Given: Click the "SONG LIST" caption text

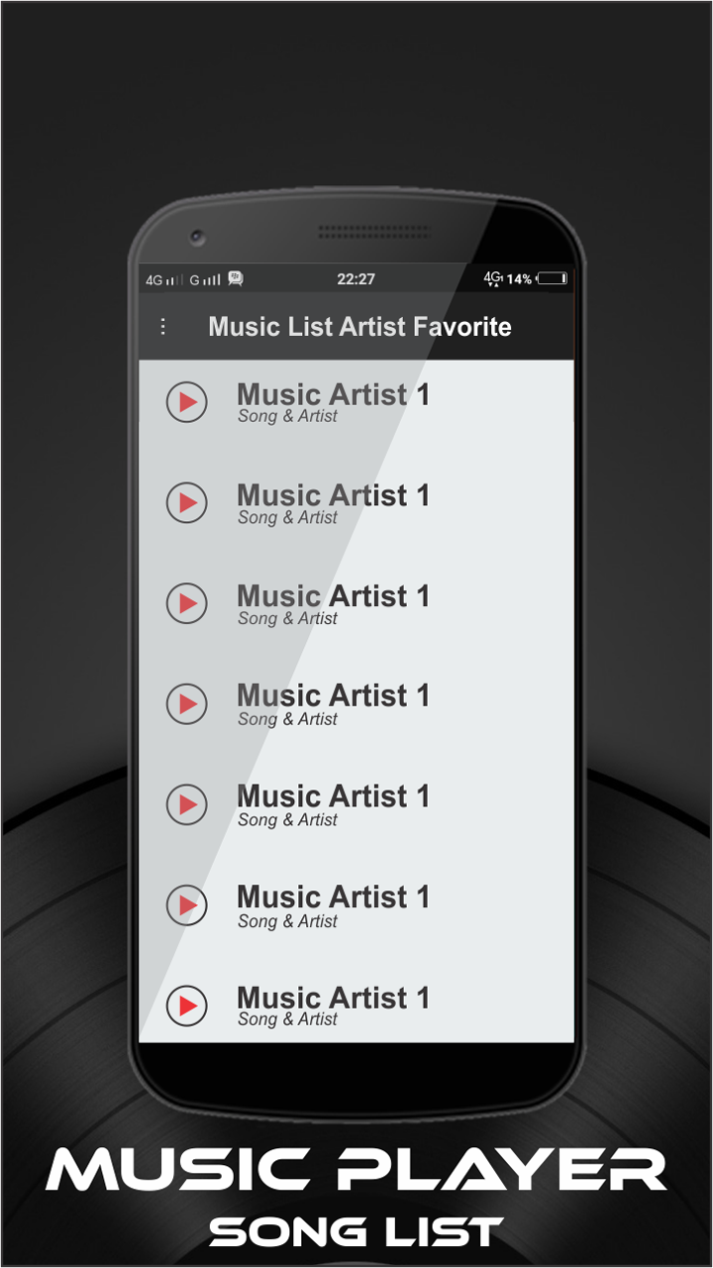Looking at the screenshot, I should click(356, 1231).
